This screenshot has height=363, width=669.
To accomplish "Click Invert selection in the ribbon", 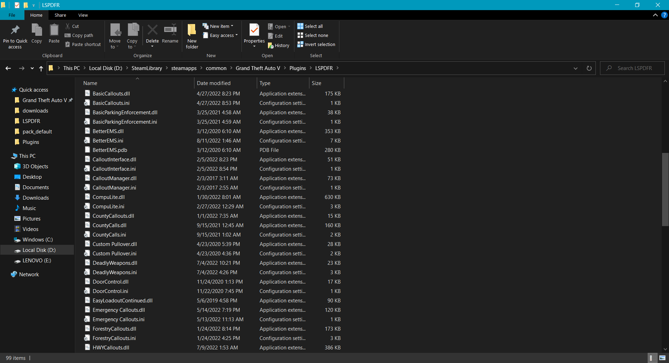I will click(316, 45).
